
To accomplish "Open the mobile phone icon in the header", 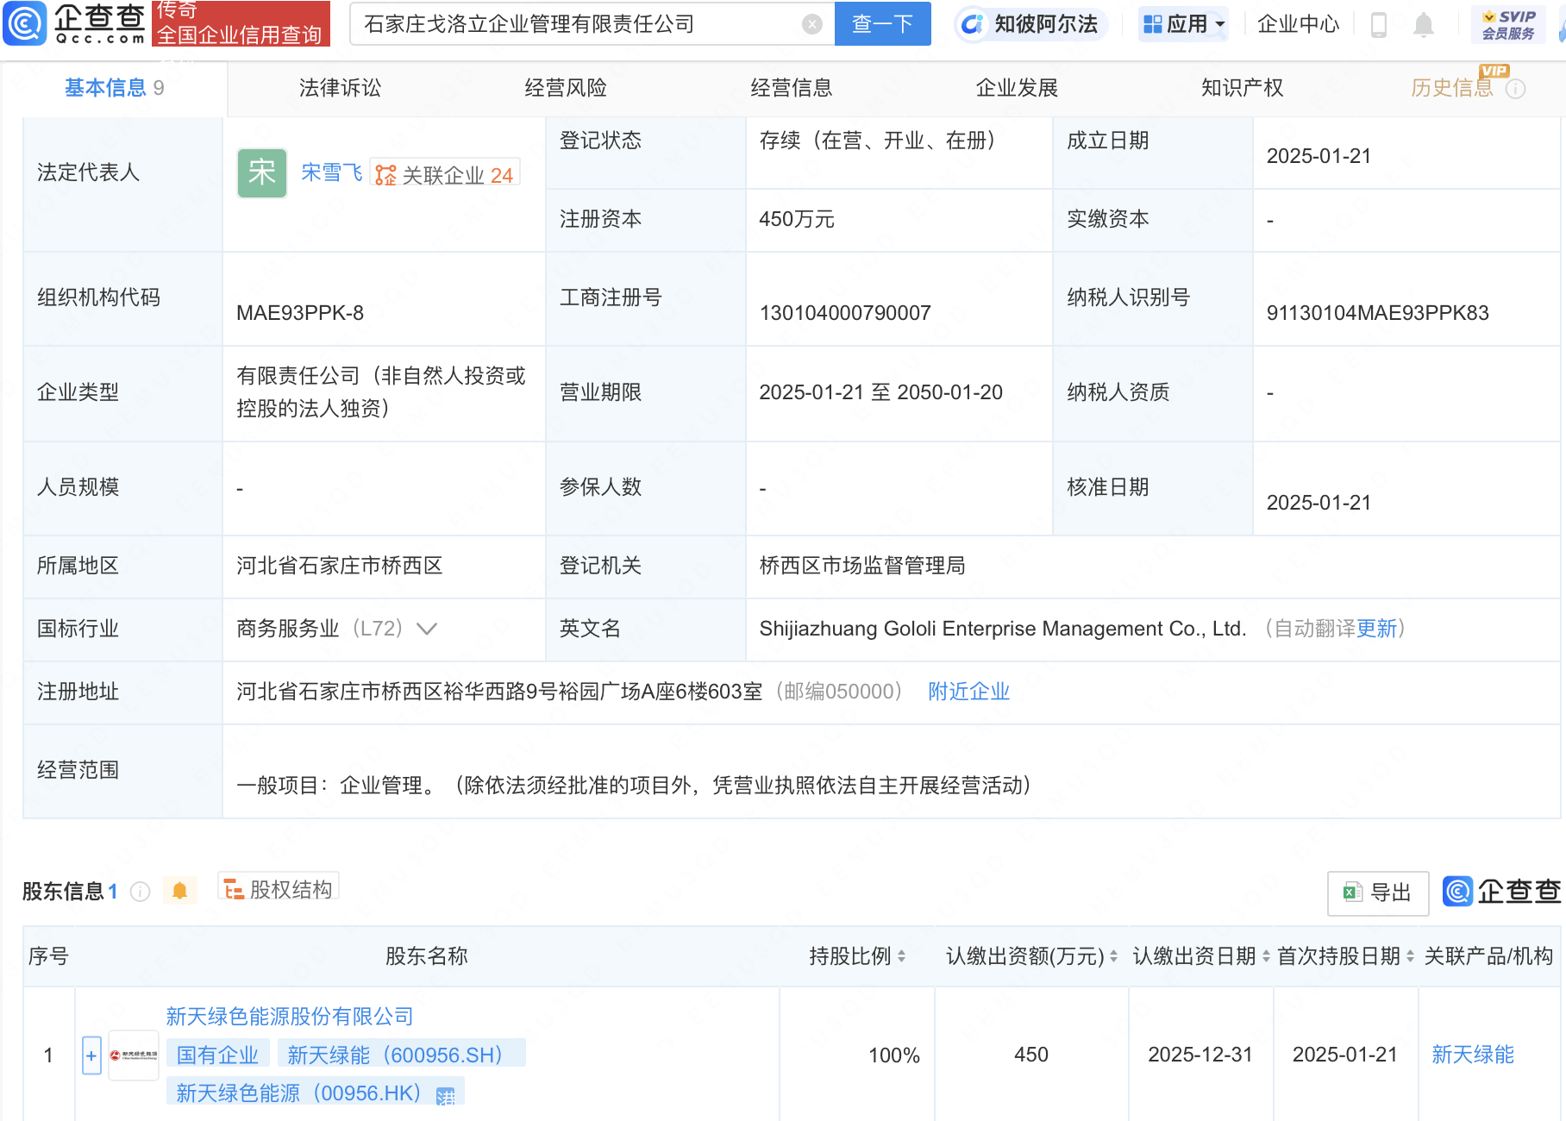I will tap(1378, 25).
